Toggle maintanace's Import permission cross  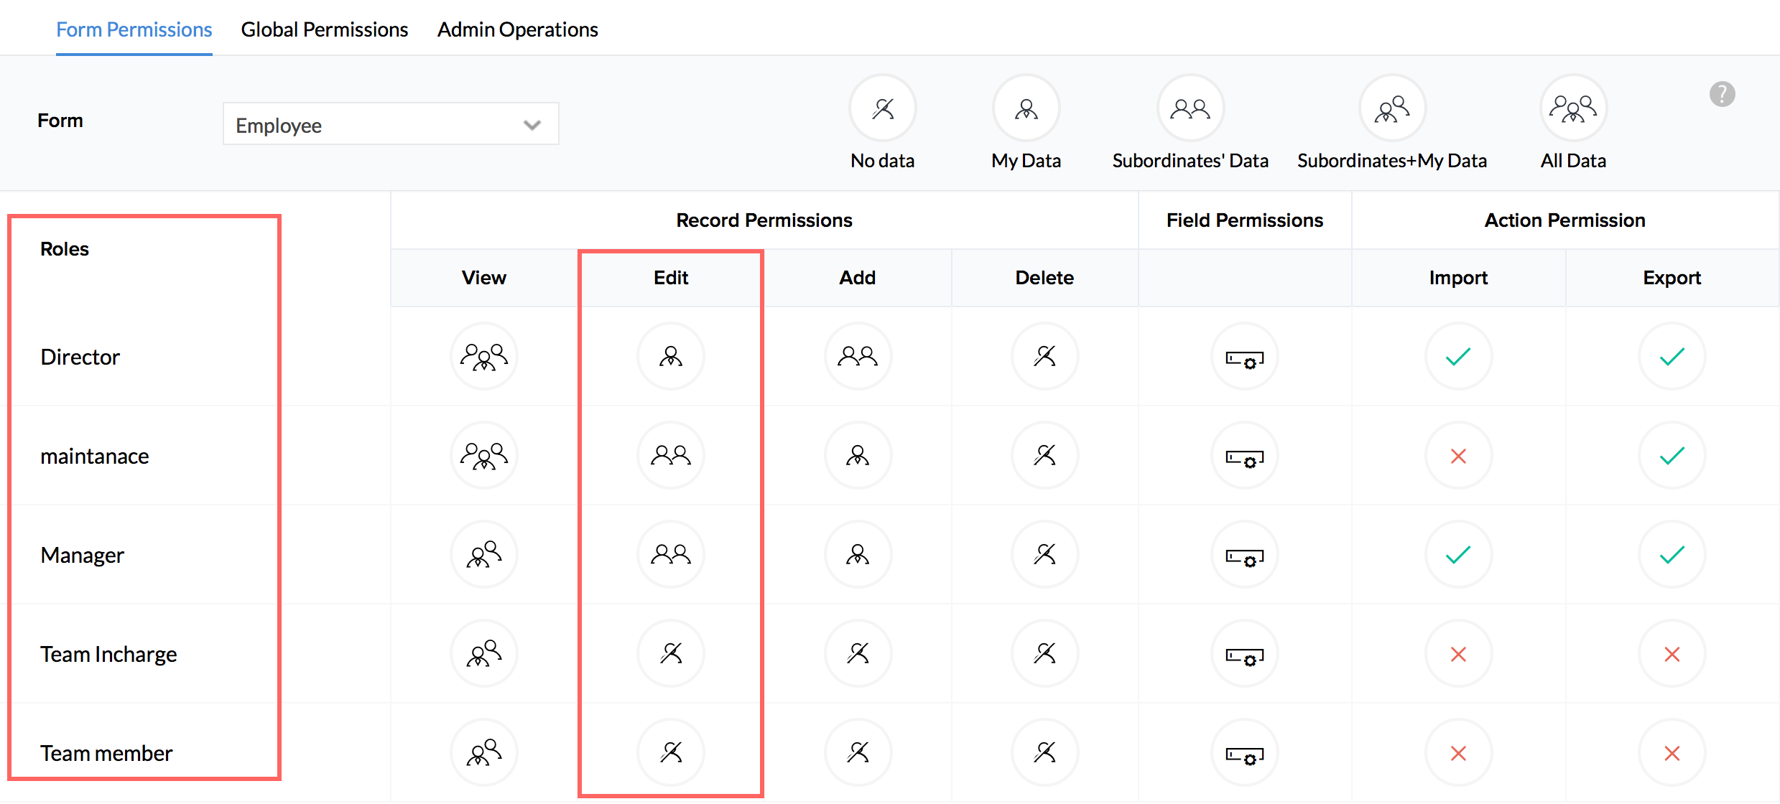(x=1458, y=455)
